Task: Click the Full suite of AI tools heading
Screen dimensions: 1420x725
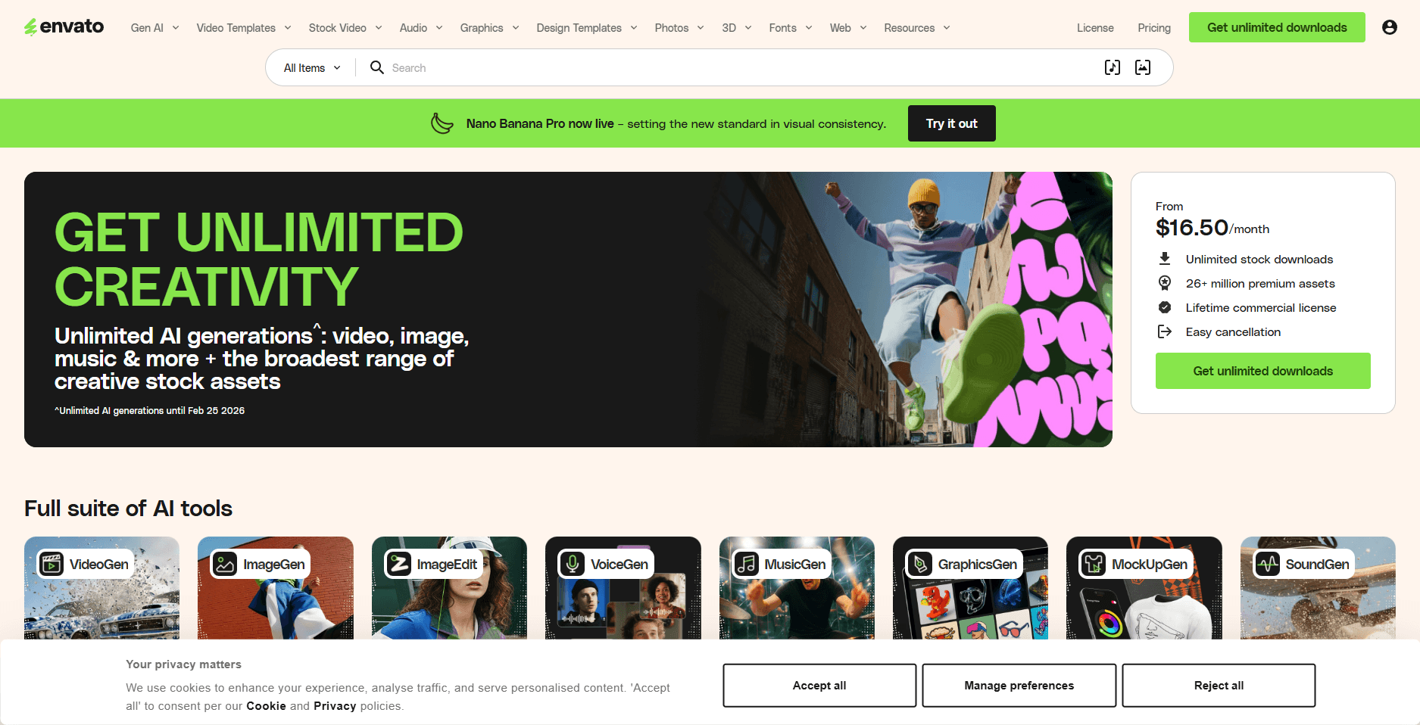Action: 128,509
